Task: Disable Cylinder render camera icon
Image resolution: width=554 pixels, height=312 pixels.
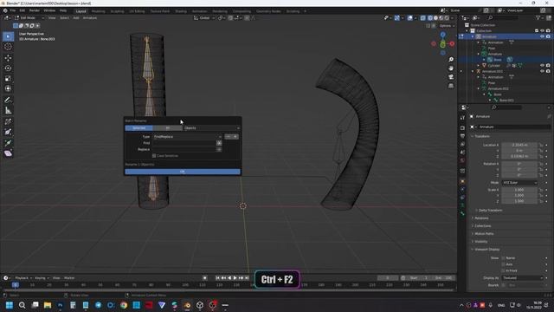Action: pyautogui.click(x=548, y=66)
